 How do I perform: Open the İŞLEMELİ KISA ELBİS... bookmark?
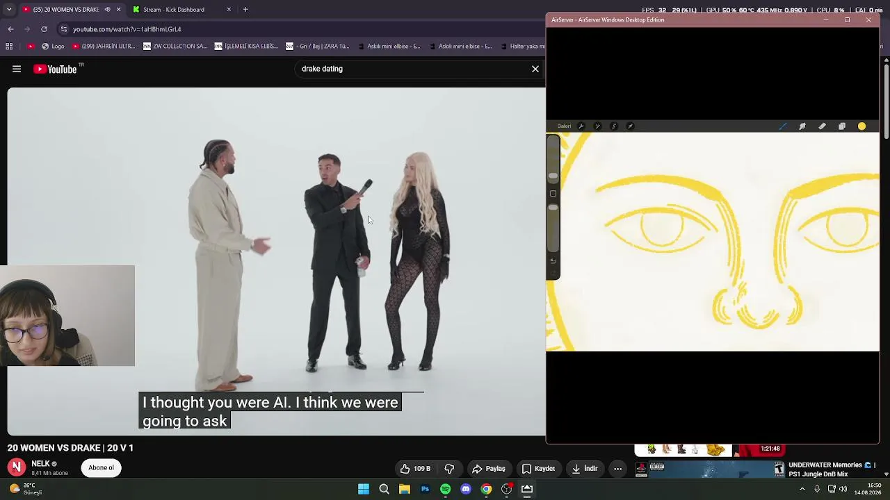tap(247, 47)
